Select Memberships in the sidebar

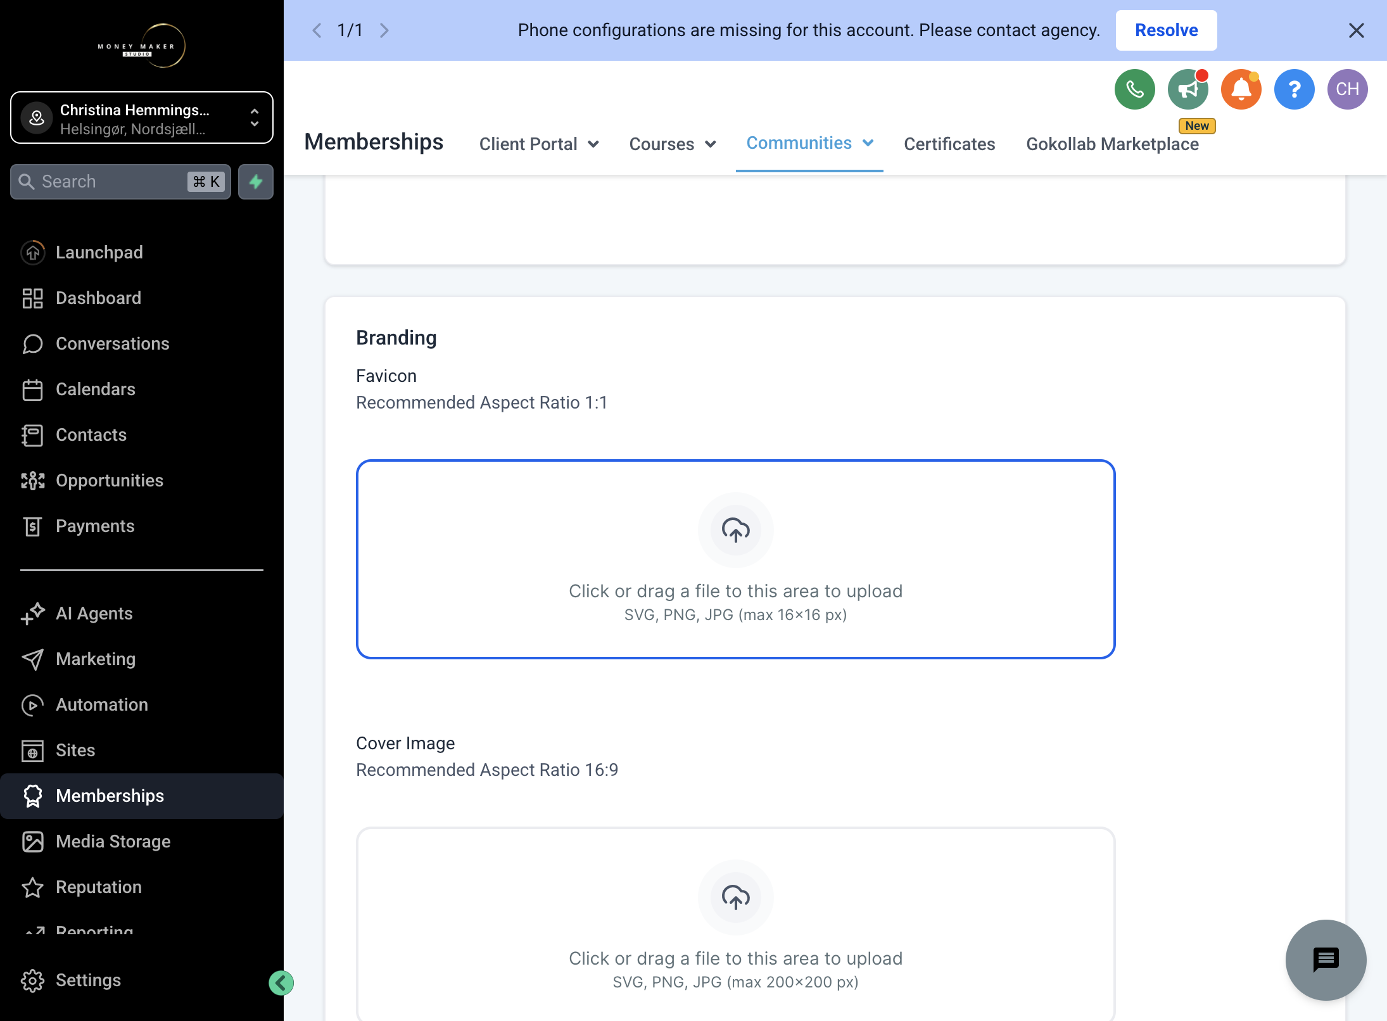(x=142, y=796)
